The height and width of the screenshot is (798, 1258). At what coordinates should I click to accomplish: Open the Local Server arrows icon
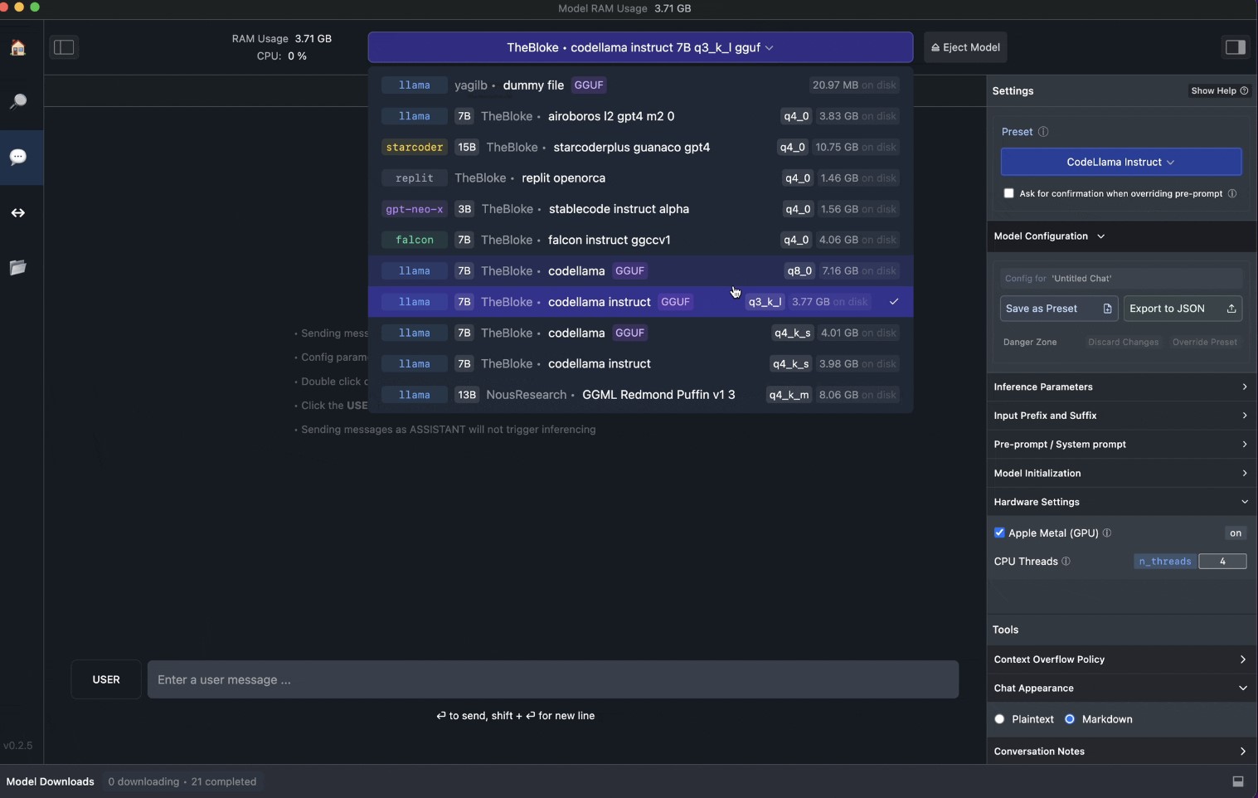(x=18, y=213)
